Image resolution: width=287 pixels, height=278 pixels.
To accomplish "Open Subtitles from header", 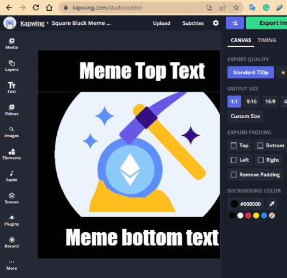I will coord(193,23).
